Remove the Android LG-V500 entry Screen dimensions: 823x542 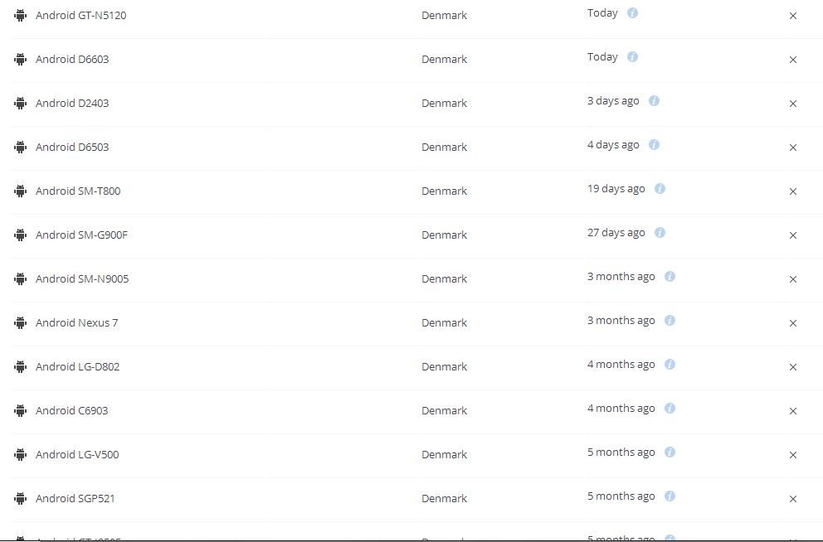pyautogui.click(x=793, y=455)
